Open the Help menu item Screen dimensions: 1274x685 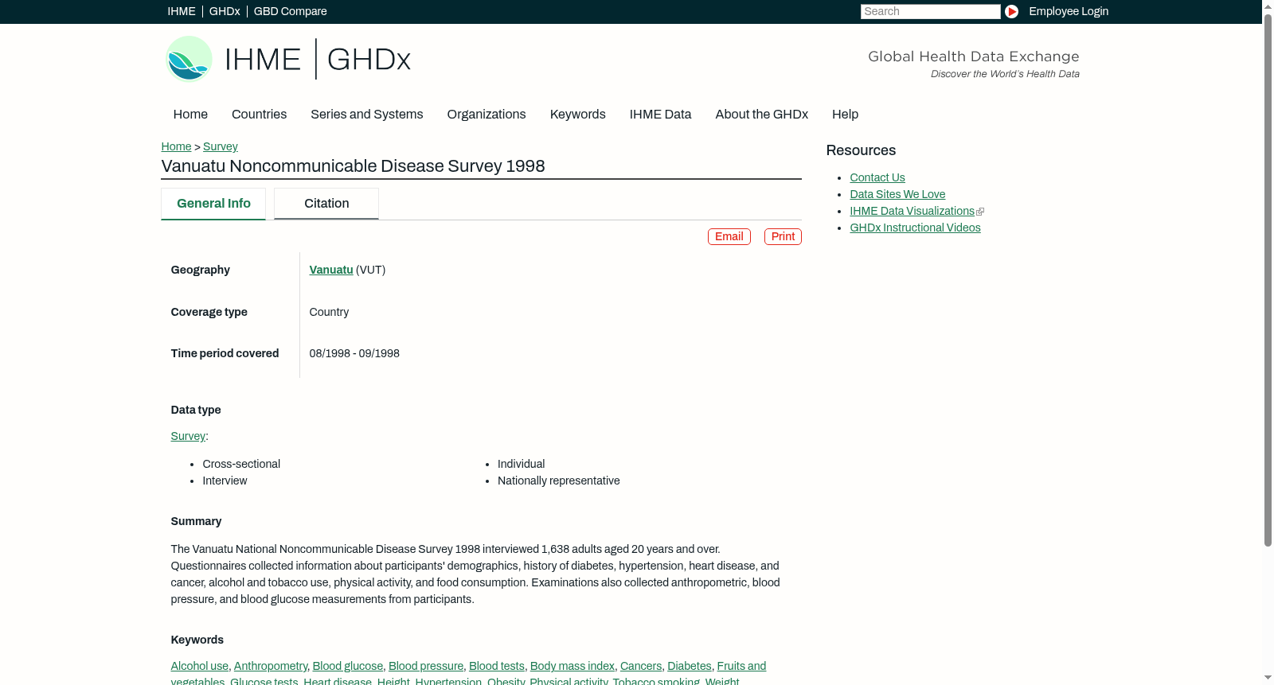tap(845, 115)
